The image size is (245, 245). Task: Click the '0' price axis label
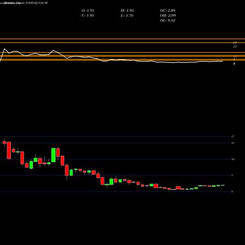pyautogui.click(x=232, y=192)
